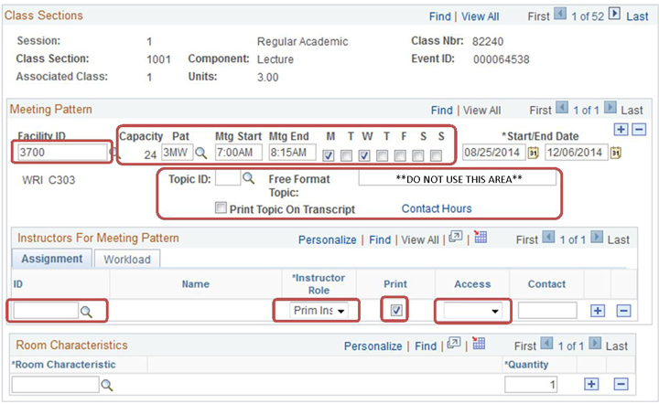
Task: Select the Assignment tab
Action: [x=52, y=259]
